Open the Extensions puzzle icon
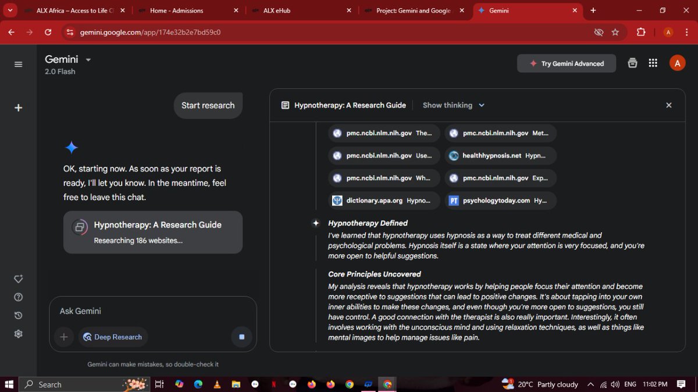698x392 pixels. pos(641,32)
